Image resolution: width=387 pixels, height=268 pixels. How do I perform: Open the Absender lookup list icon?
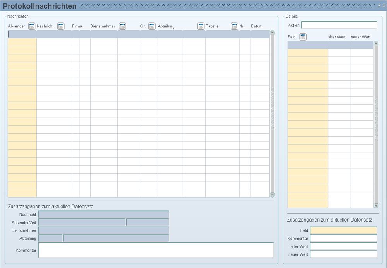[x=32, y=26]
